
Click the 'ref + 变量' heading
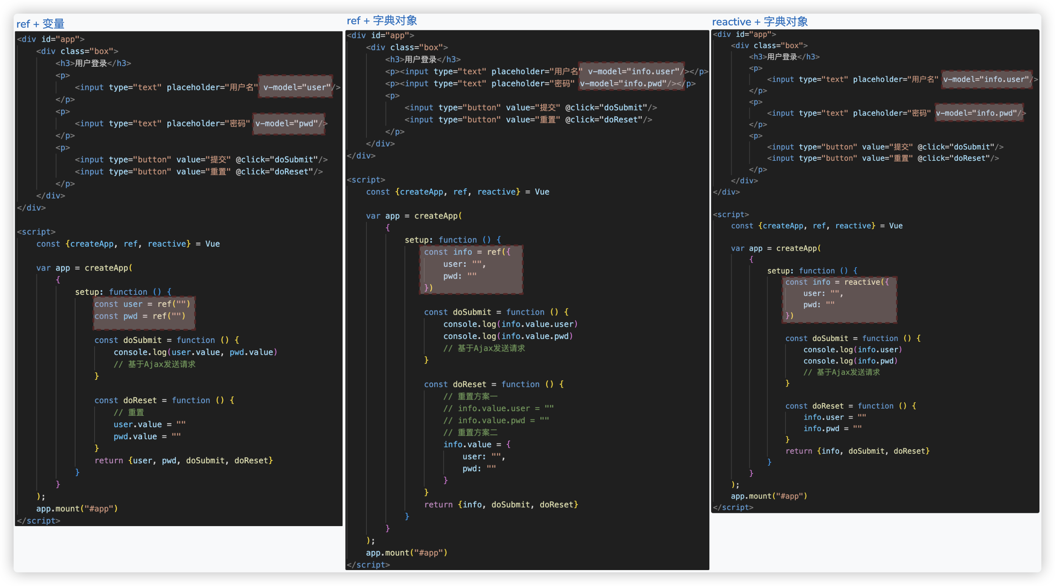(40, 24)
